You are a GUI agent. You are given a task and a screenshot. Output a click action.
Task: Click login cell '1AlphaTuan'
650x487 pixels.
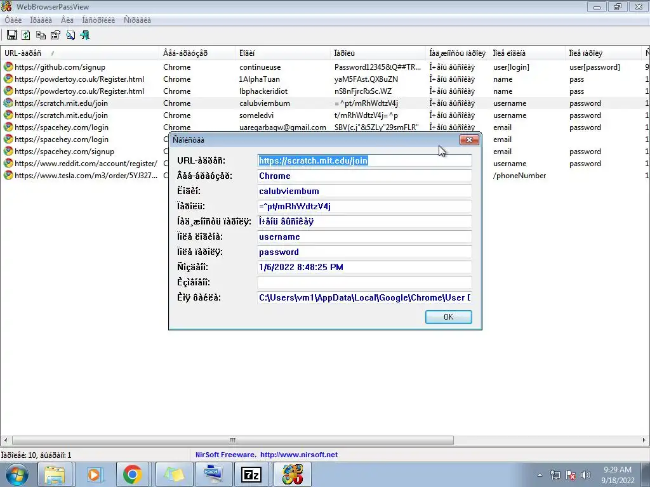(260, 79)
